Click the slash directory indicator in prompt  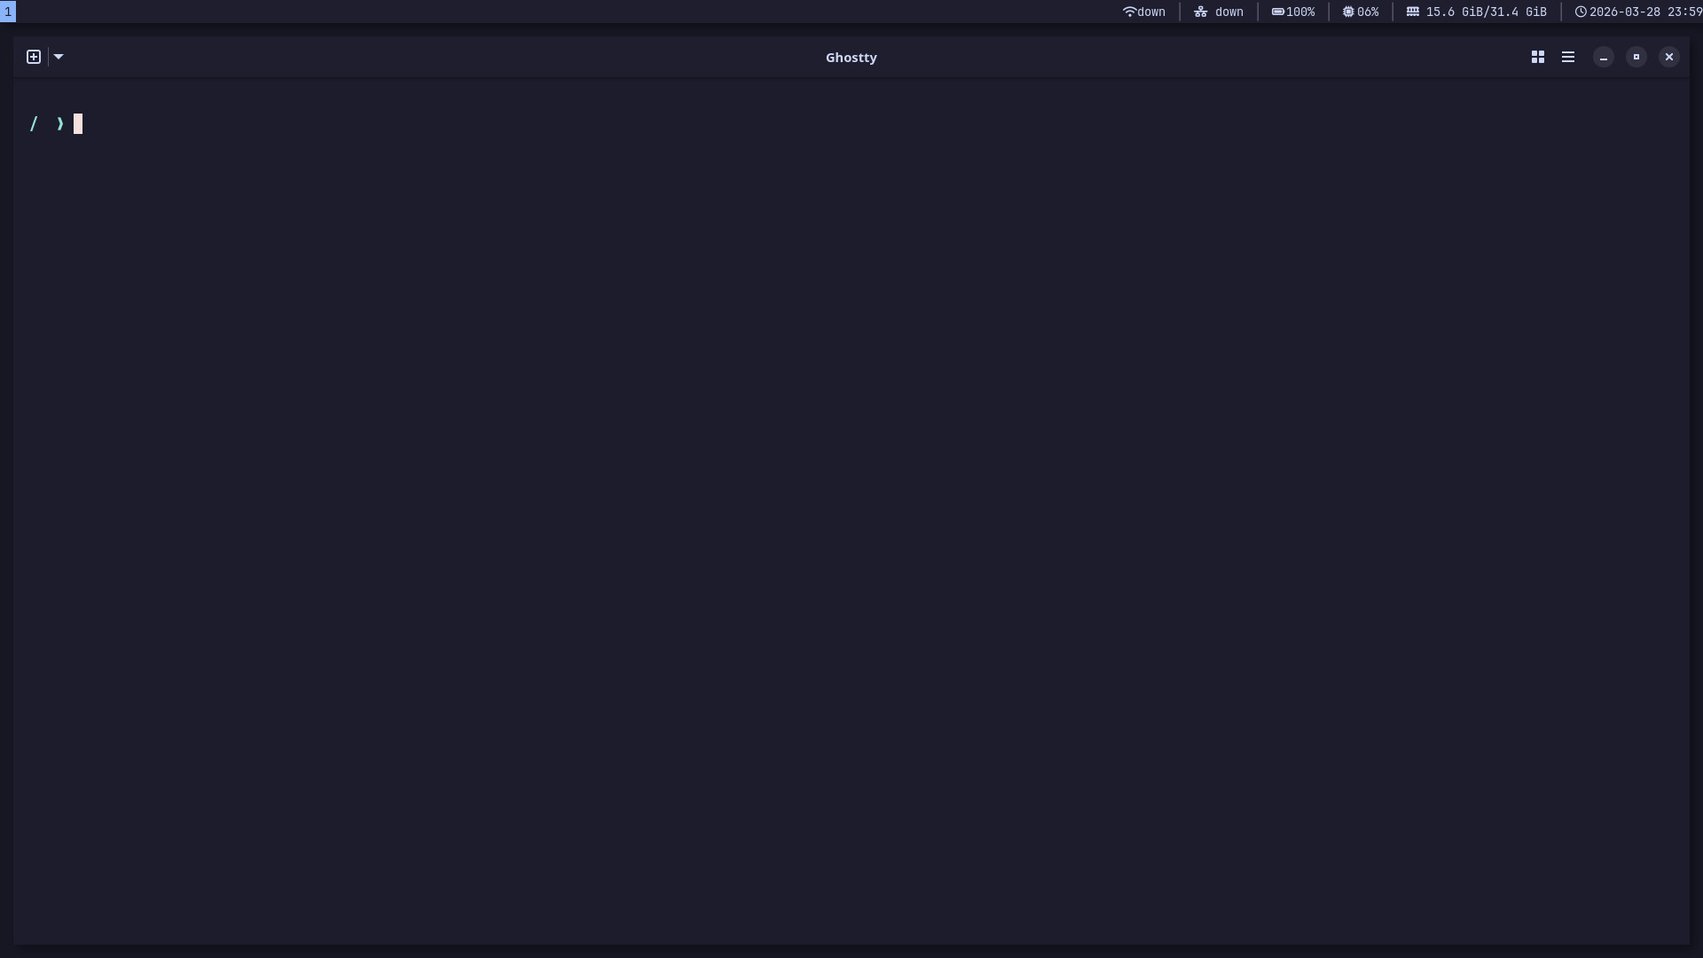[x=33, y=124]
